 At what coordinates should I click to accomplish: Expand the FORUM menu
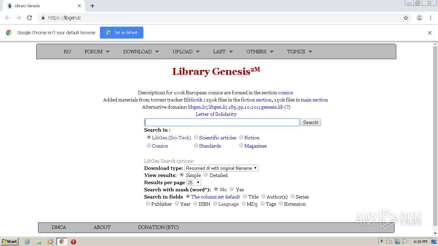pyautogui.click(x=97, y=52)
